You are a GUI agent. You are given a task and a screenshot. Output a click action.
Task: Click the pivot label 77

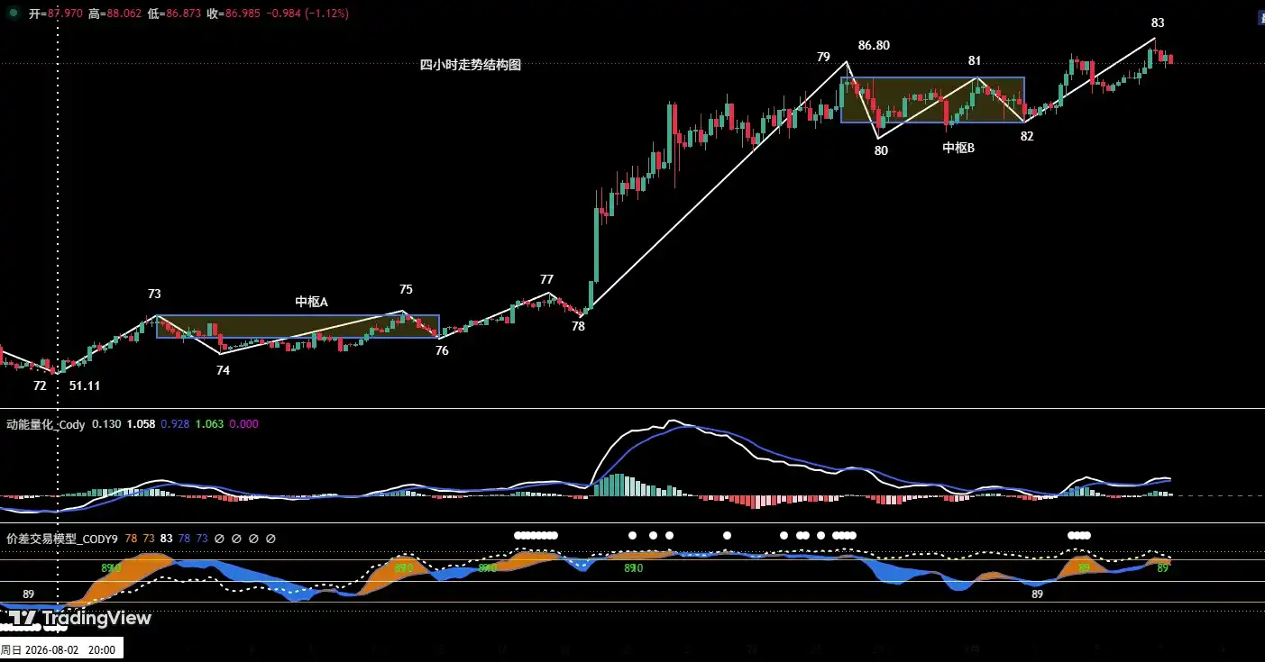(x=546, y=279)
